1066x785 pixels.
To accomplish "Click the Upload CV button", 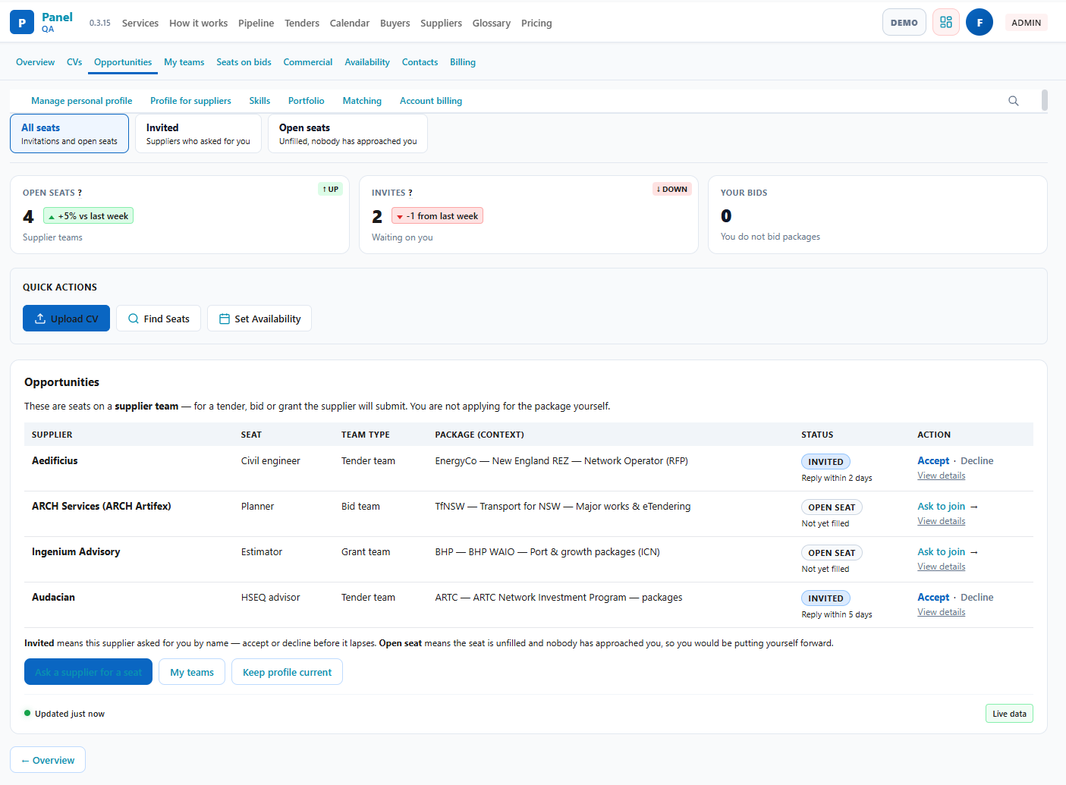I will [66, 319].
